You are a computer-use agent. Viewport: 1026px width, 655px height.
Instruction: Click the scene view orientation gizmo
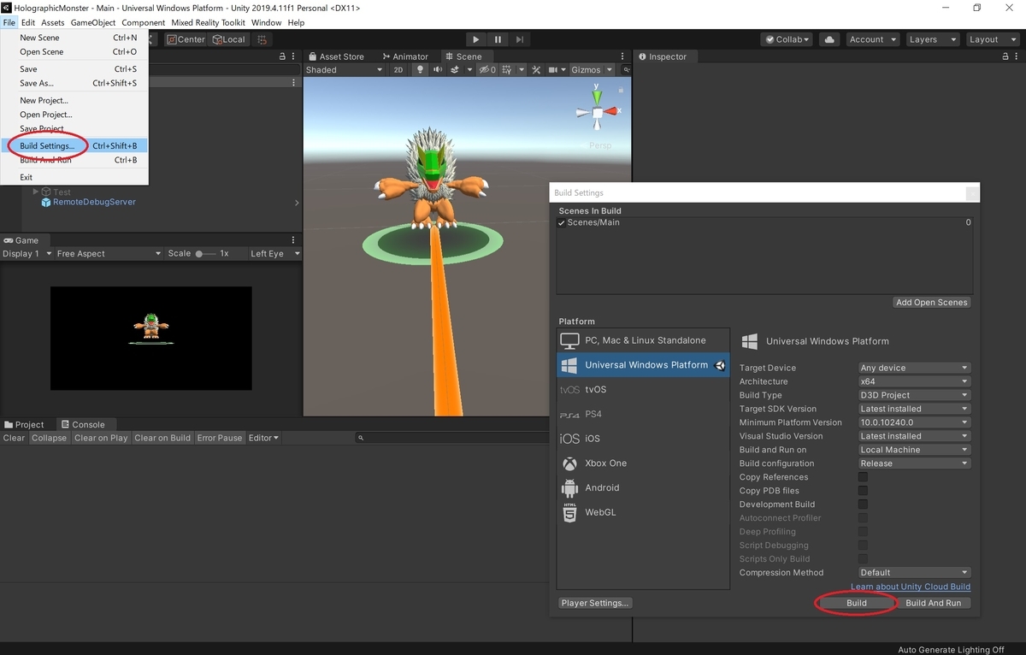[x=598, y=112]
